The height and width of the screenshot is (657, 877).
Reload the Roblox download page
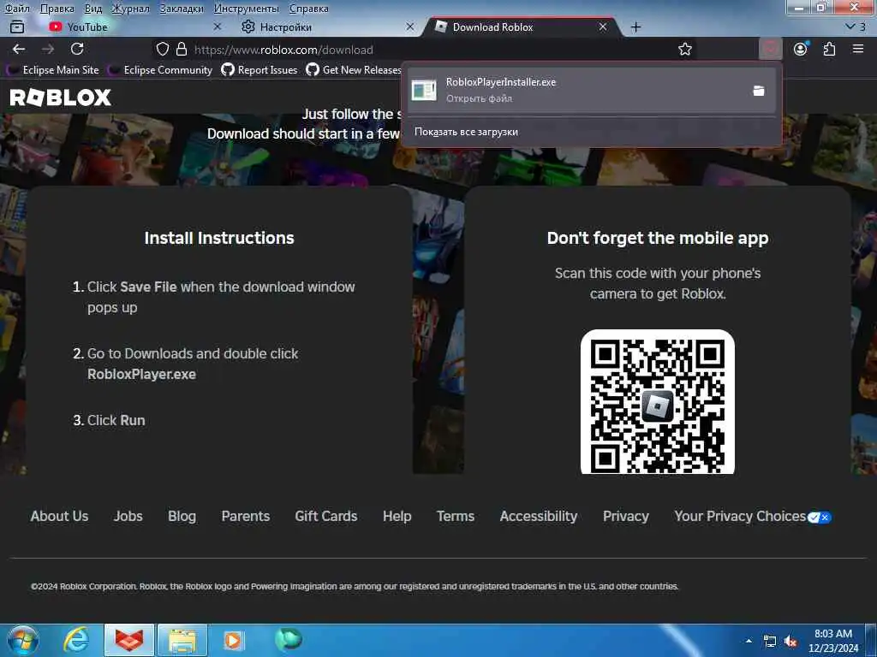77,49
